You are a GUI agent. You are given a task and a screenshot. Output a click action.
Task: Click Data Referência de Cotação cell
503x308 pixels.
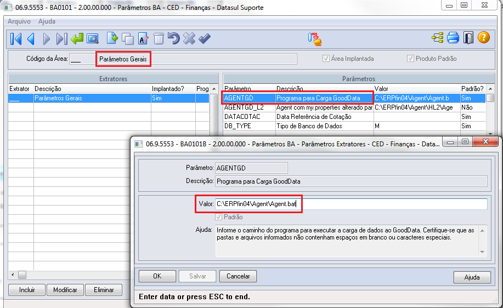(x=324, y=117)
